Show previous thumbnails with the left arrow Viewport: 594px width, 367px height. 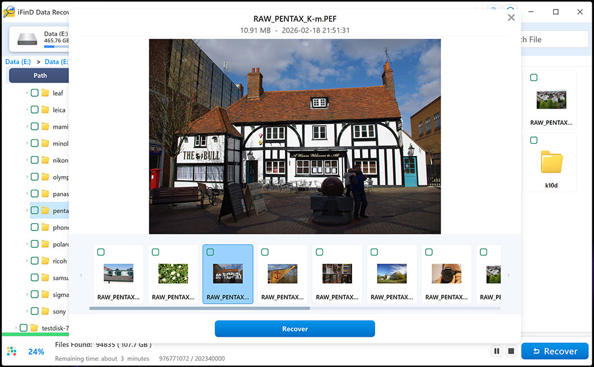81,275
